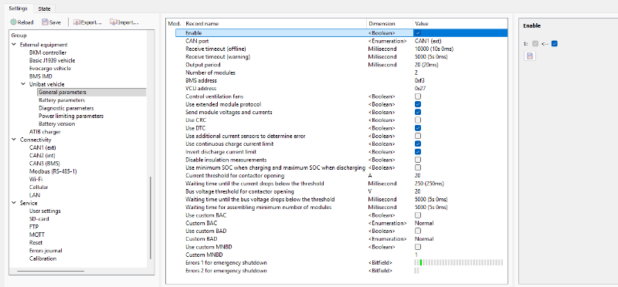
Task: Select CAN1 (ext) under Connectivity
Action: point(42,147)
